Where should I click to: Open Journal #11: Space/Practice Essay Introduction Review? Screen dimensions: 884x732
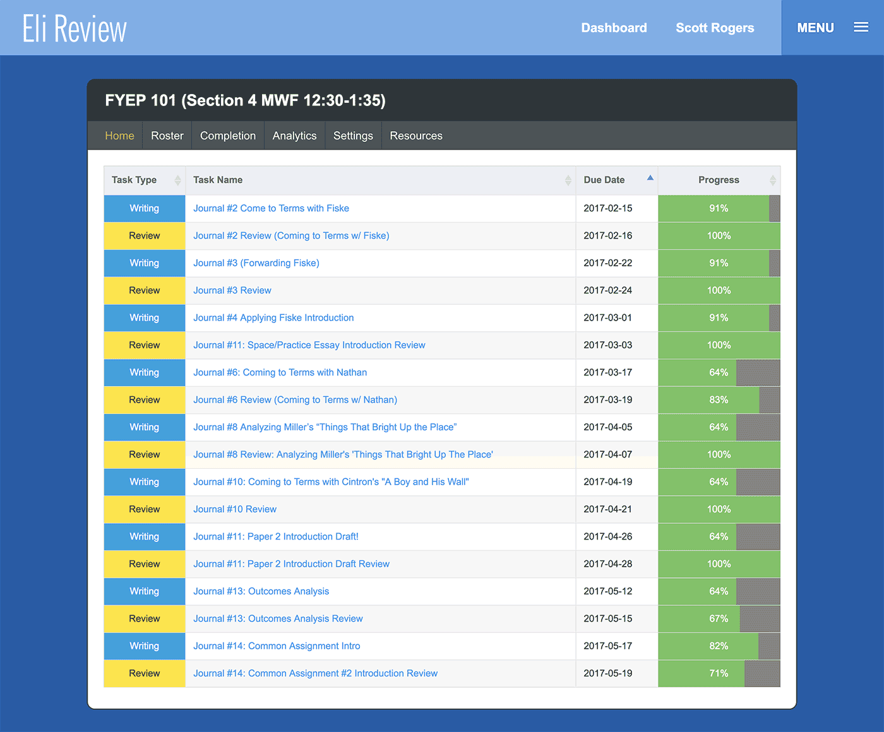click(x=309, y=345)
